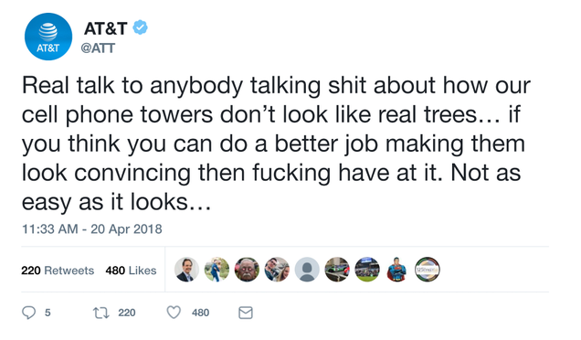The width and height of the screenshot is (581, 340).
Task: Open direct message envelope icon
Action: click(x=246, y=313)
